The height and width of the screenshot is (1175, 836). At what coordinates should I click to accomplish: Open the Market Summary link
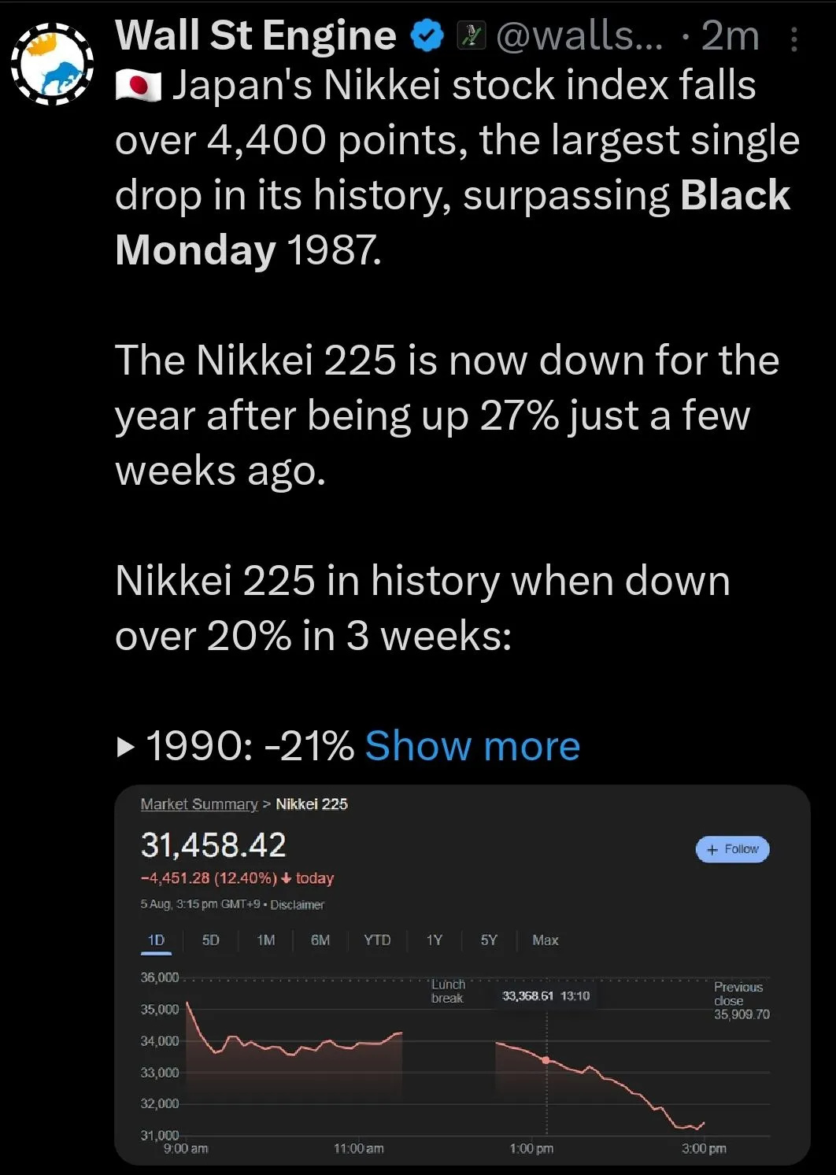point(199,804)
